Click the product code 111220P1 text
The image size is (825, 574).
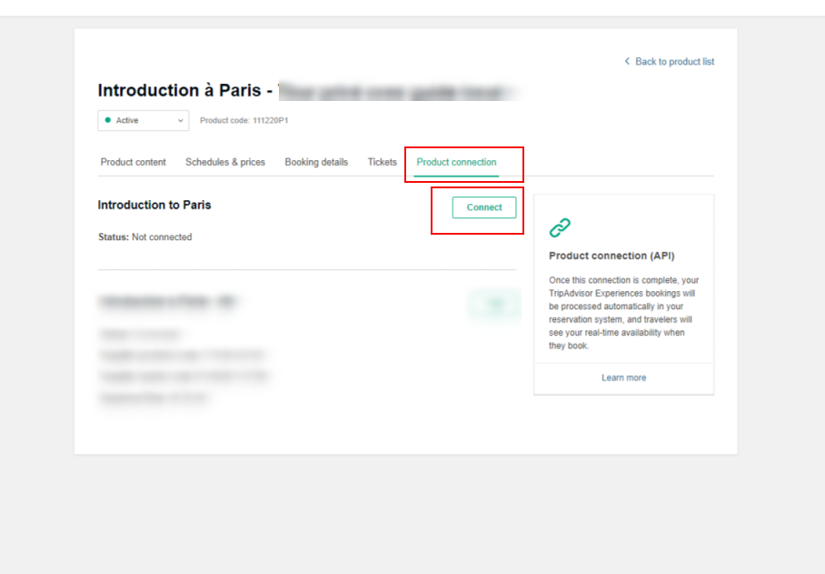click(244, 120)
